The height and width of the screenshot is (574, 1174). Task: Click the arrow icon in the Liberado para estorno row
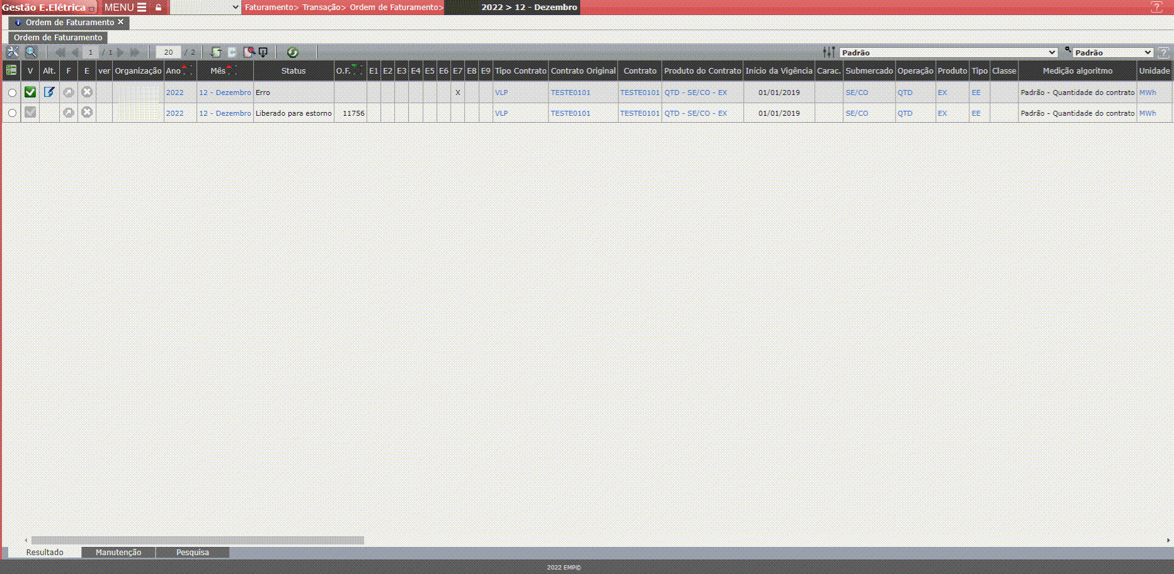click(x=69, y=113)
